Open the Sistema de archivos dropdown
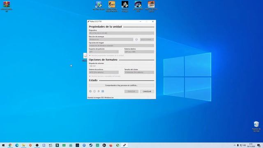 (104, 72)
